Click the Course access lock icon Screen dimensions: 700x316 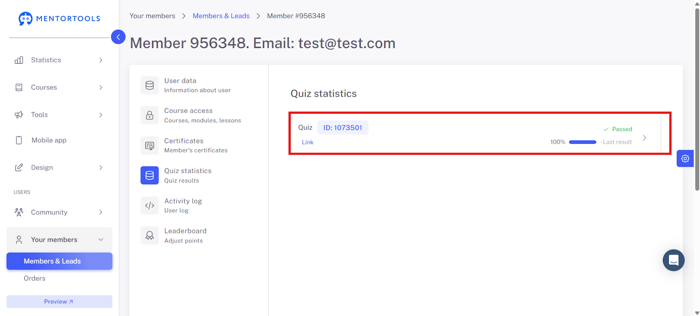point(150,115)
